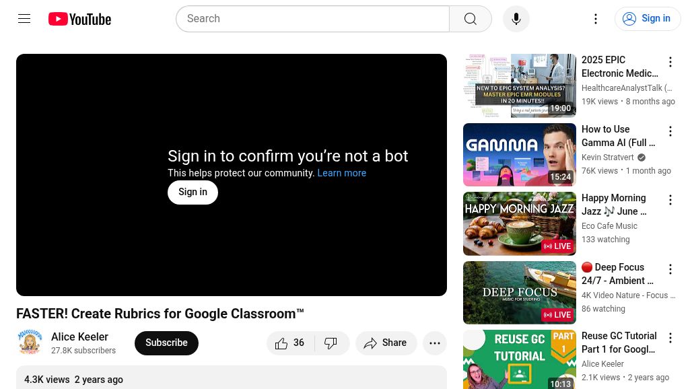Open the Learn more link

point(341,173)
